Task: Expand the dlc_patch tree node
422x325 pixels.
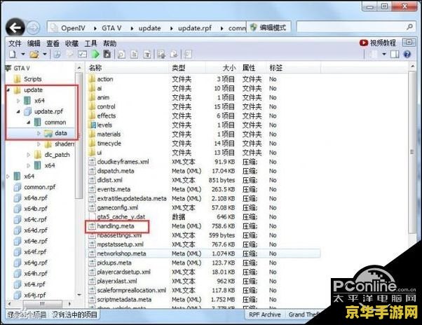Action: click(29, 155)
